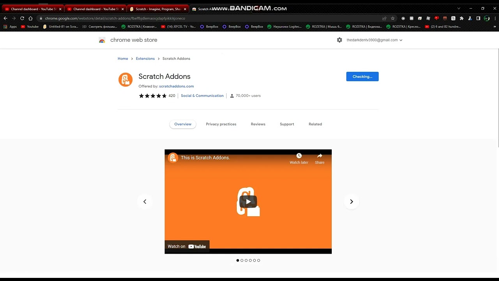Click the orange Scratch Addons logo
Image resolution: width=499 pixels, height=281 pixels.
coord(126,80)
